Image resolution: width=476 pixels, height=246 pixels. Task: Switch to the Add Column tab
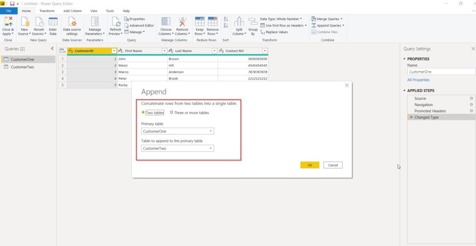(x=72, y=11)
